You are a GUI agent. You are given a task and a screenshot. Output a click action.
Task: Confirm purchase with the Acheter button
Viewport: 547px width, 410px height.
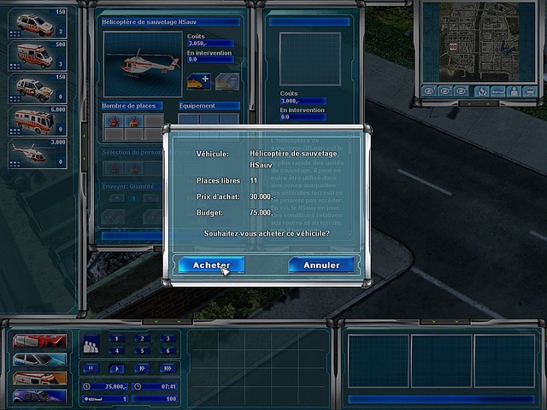point(211,266)
